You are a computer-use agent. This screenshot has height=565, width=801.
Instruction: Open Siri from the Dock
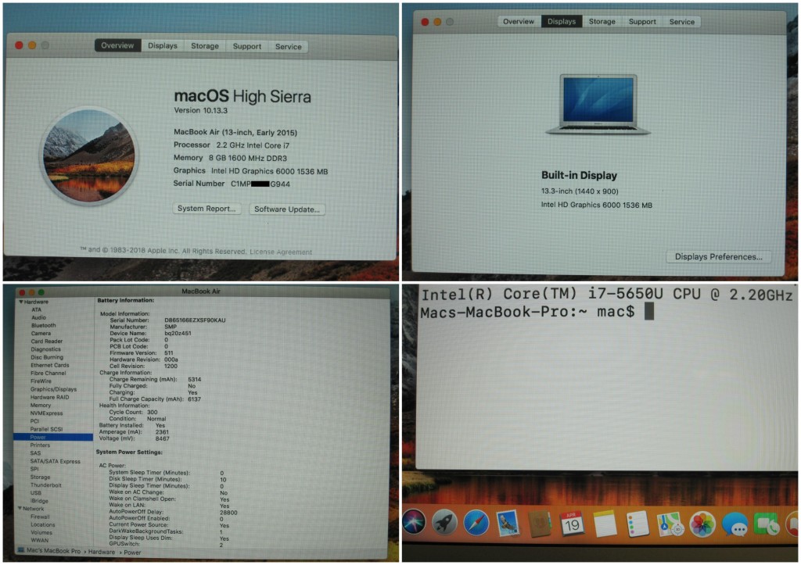point(414,523)
